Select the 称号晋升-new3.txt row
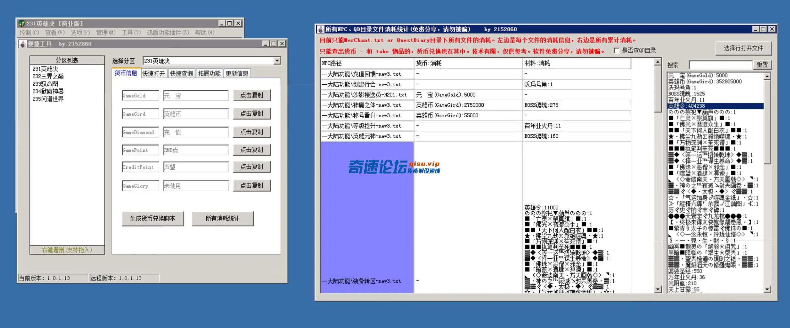Image resolution: width=790 pixels, height=328 pixels. coord(476,116)
